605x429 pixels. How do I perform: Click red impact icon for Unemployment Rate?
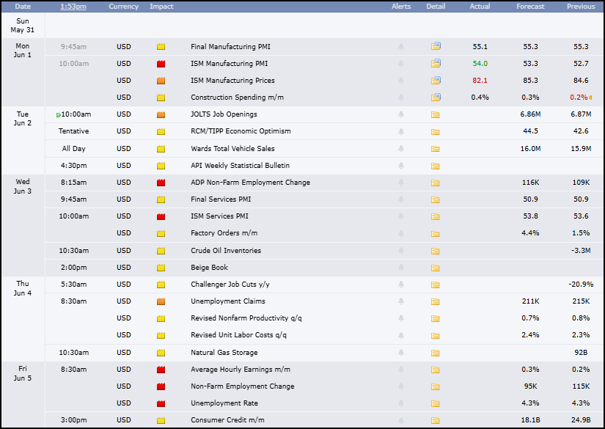[x=161, y=403]
